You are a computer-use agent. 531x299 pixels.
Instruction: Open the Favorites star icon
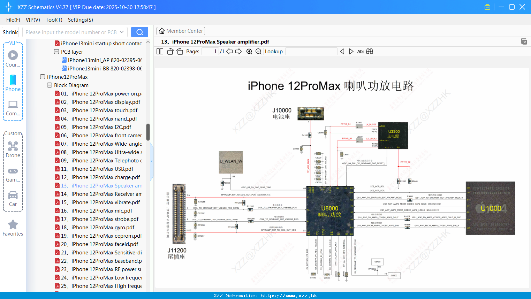point(13,224)
